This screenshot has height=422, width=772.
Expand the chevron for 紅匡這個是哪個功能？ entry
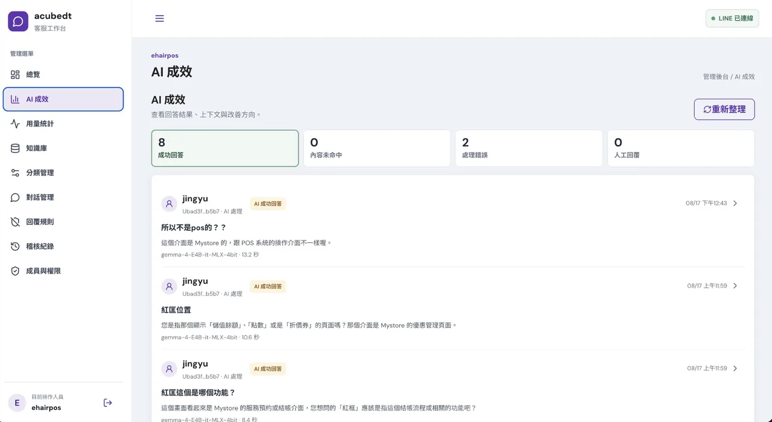pyautogui.click(x=735, y=368)
